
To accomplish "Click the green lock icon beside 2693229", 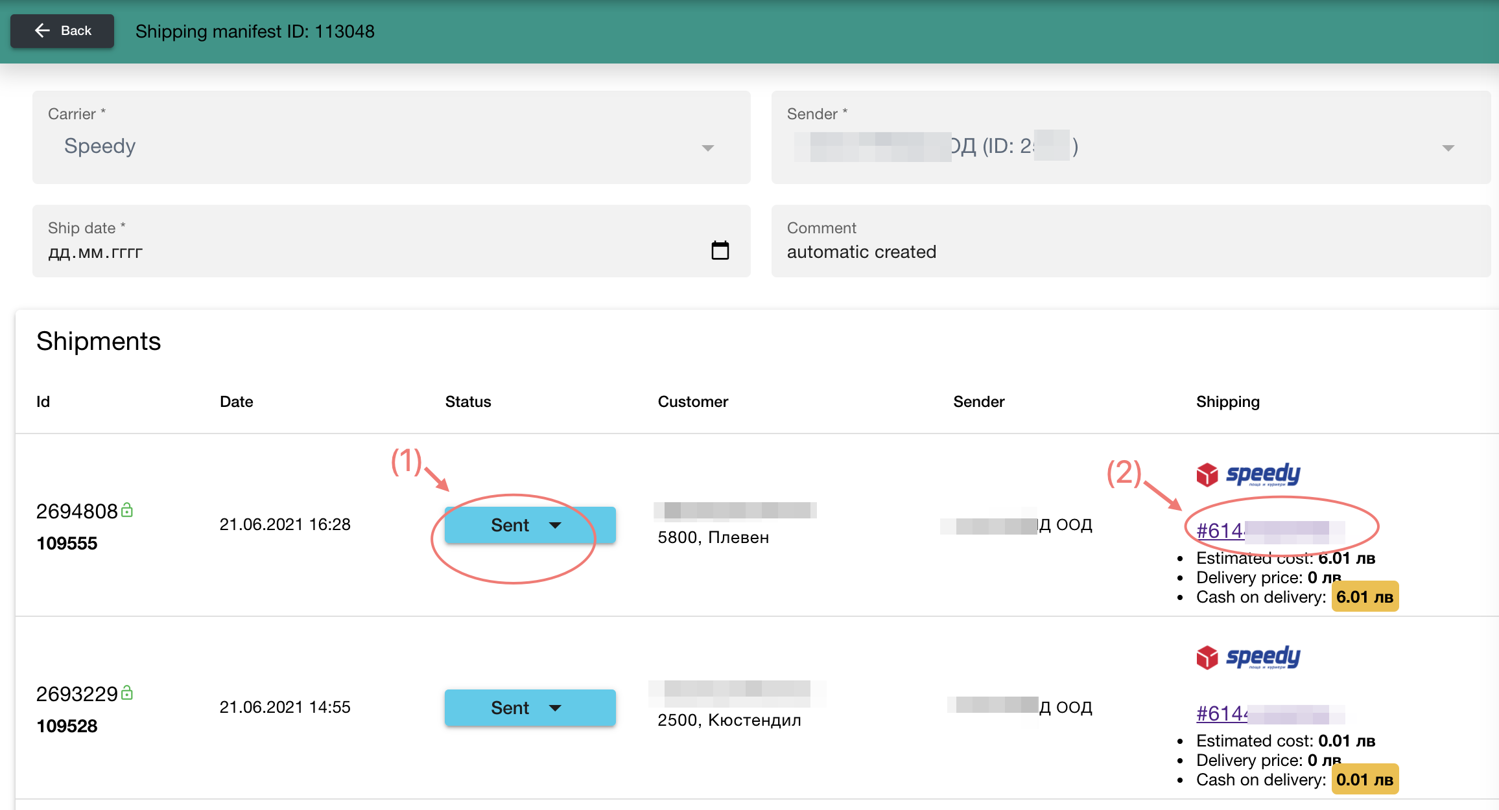I will click(x=128, y=693).
